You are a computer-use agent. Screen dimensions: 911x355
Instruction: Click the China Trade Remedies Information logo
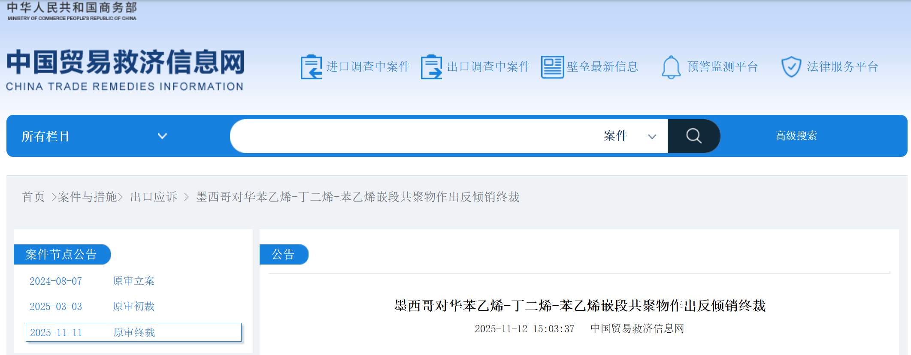(x=125, y=70)
